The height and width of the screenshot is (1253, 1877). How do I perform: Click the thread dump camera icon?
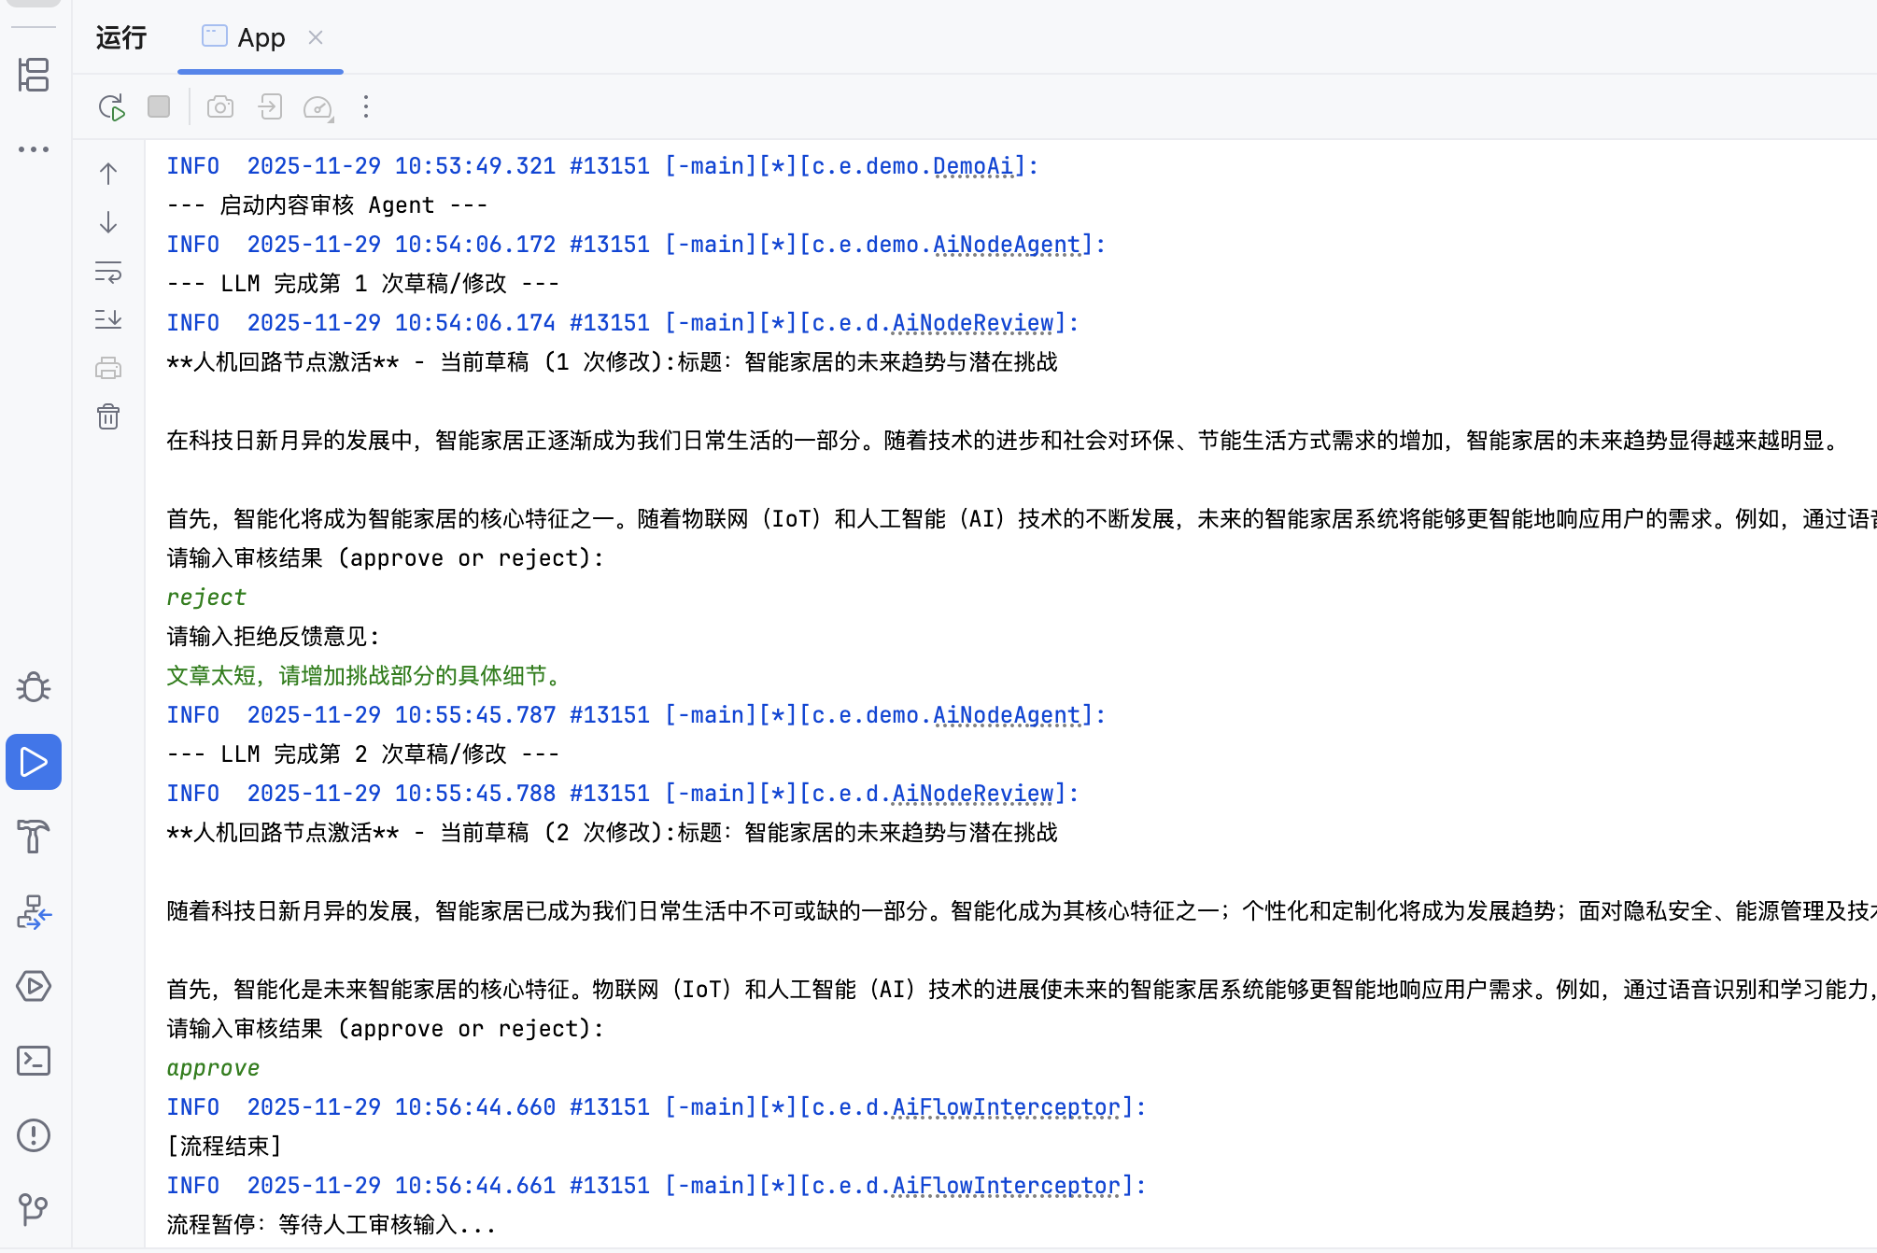tap(220, 106)
